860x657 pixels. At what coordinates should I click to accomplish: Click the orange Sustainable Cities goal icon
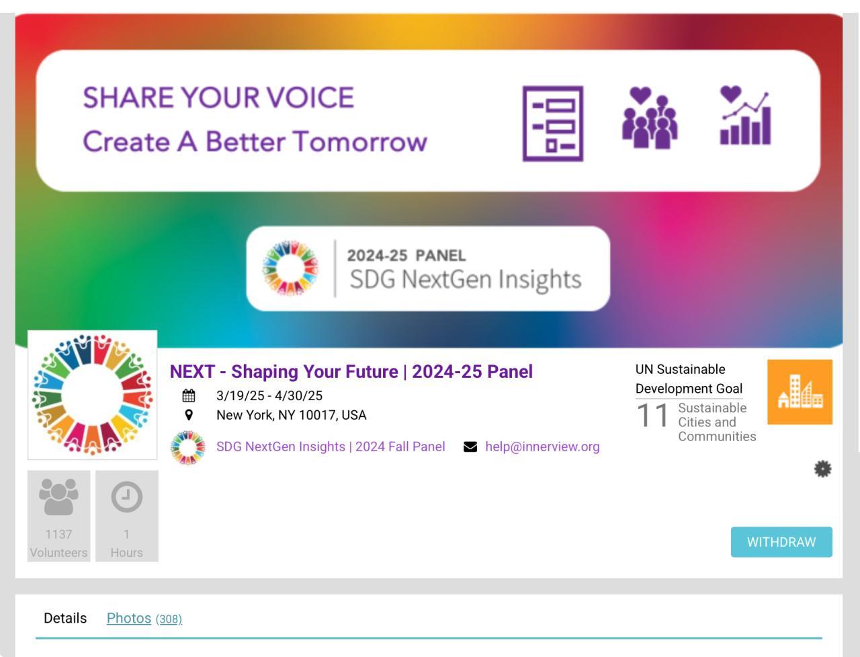pyautogui.click(x=800, y=392)
